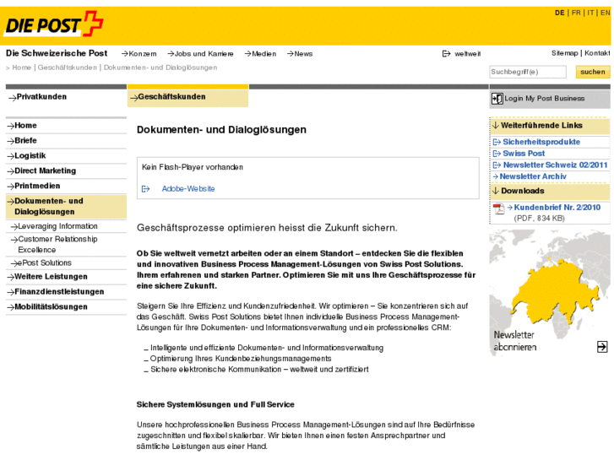Open Jobs und Karriere

point(200,54)
